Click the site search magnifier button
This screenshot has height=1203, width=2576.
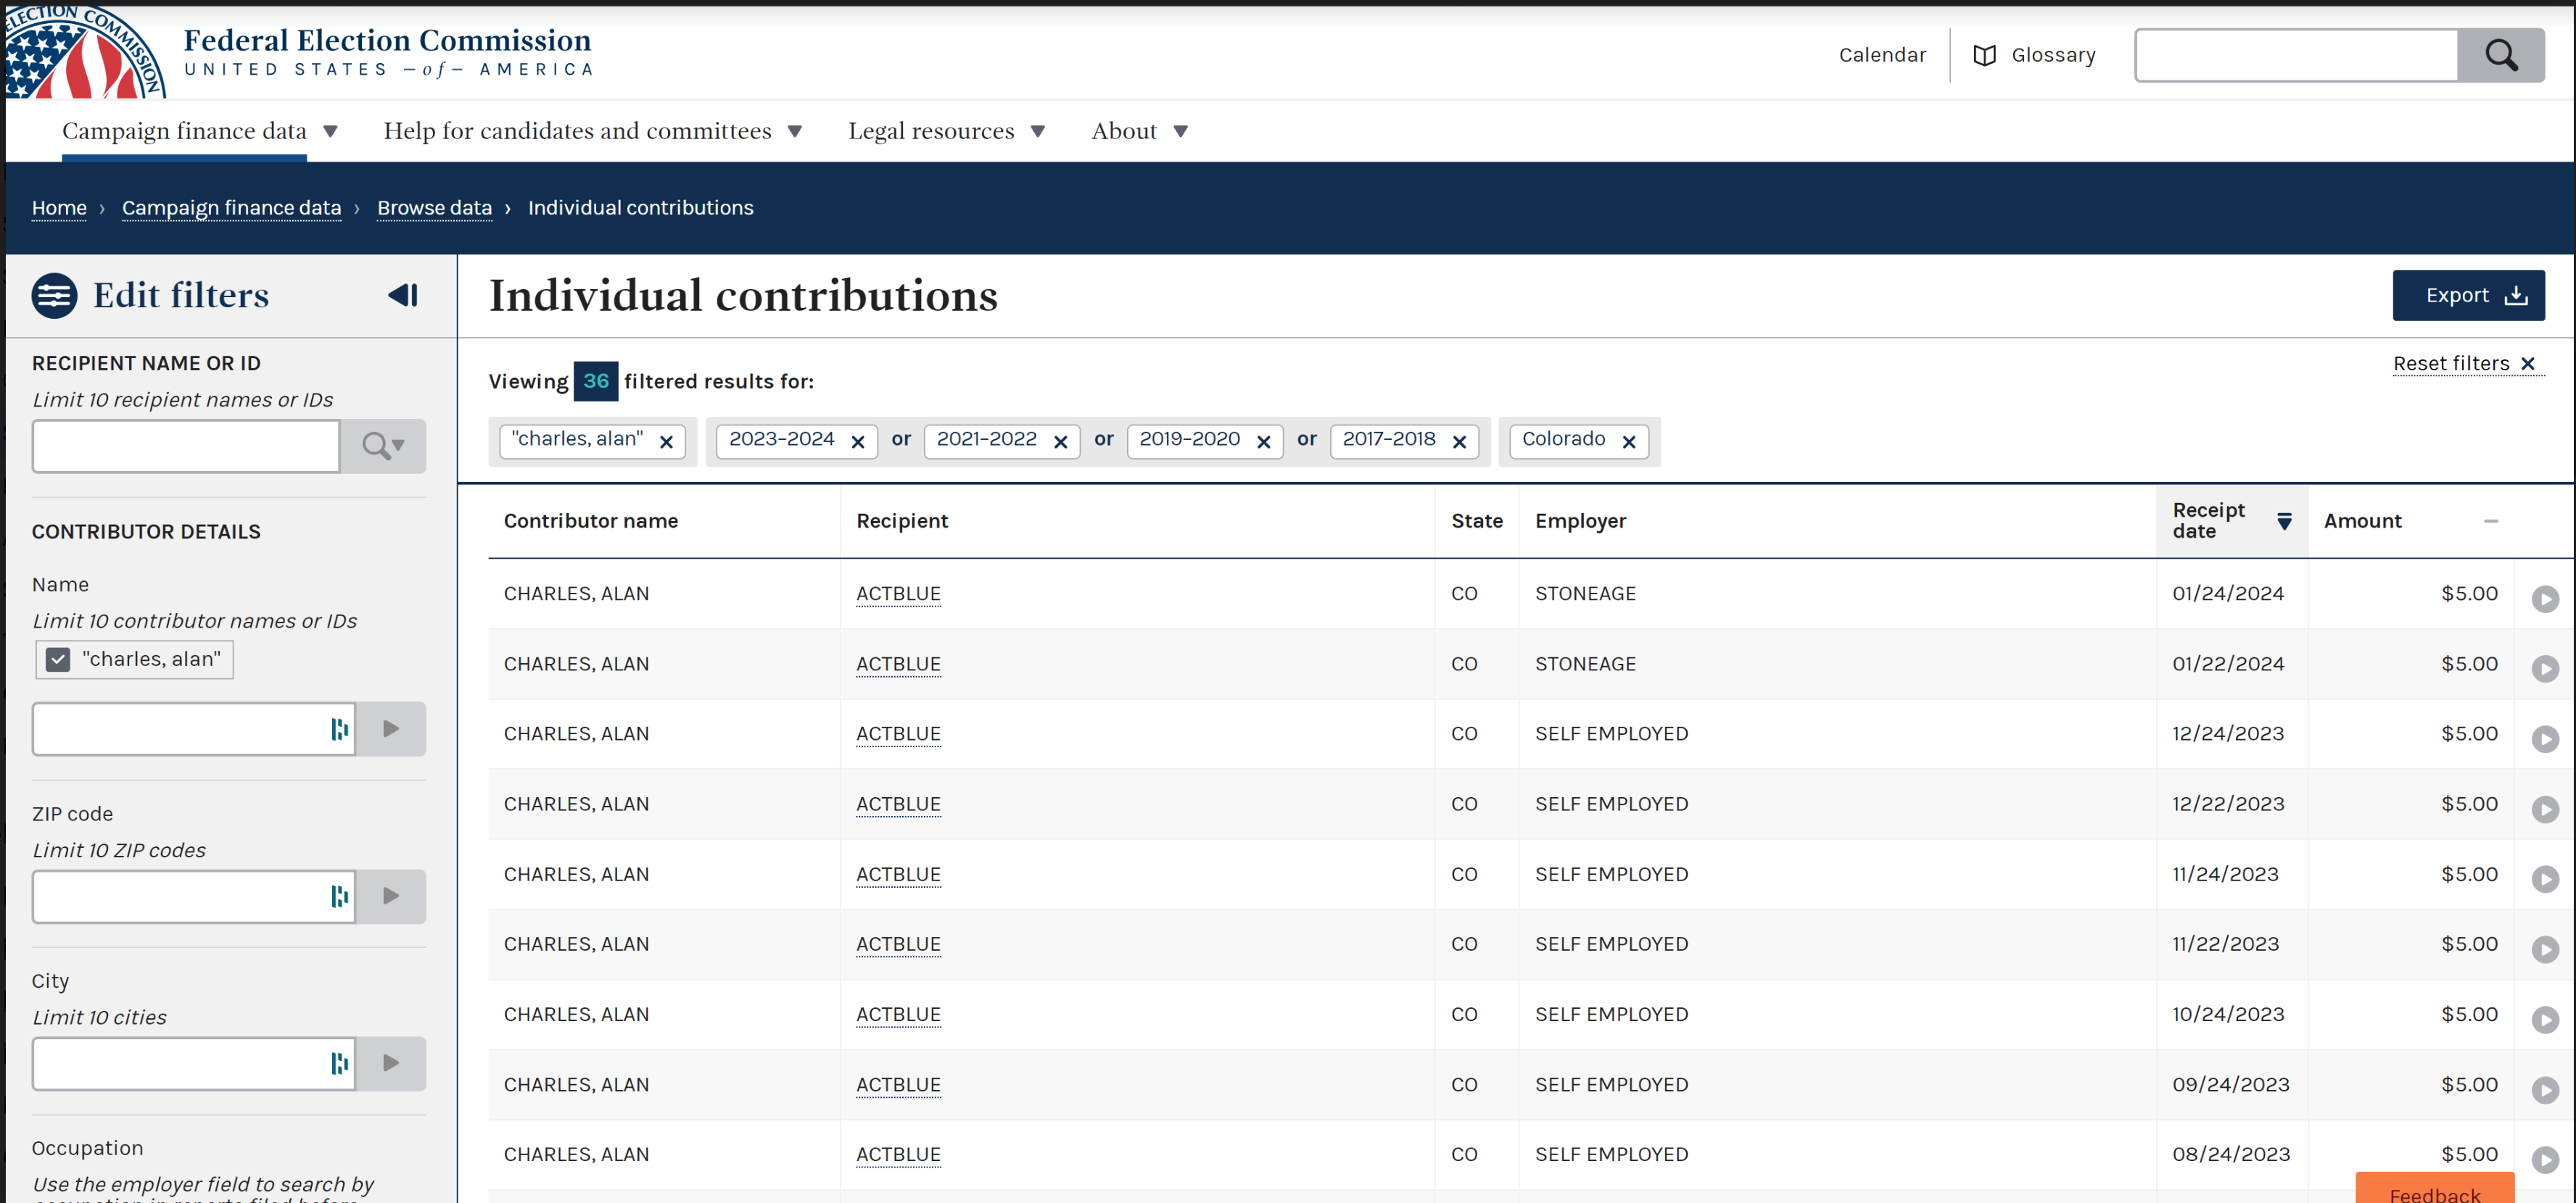[2500, 55]
